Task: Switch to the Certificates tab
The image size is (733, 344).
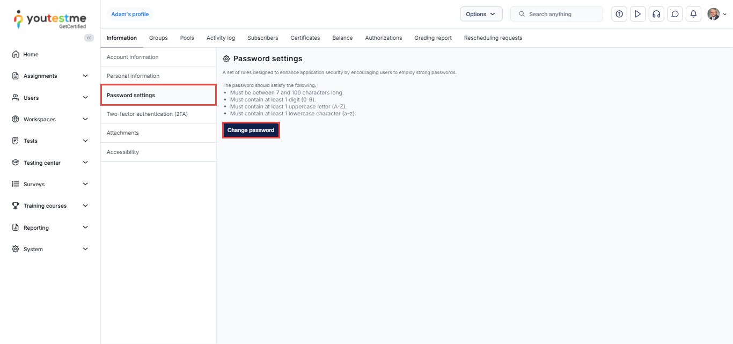Action: pos(305,38)
